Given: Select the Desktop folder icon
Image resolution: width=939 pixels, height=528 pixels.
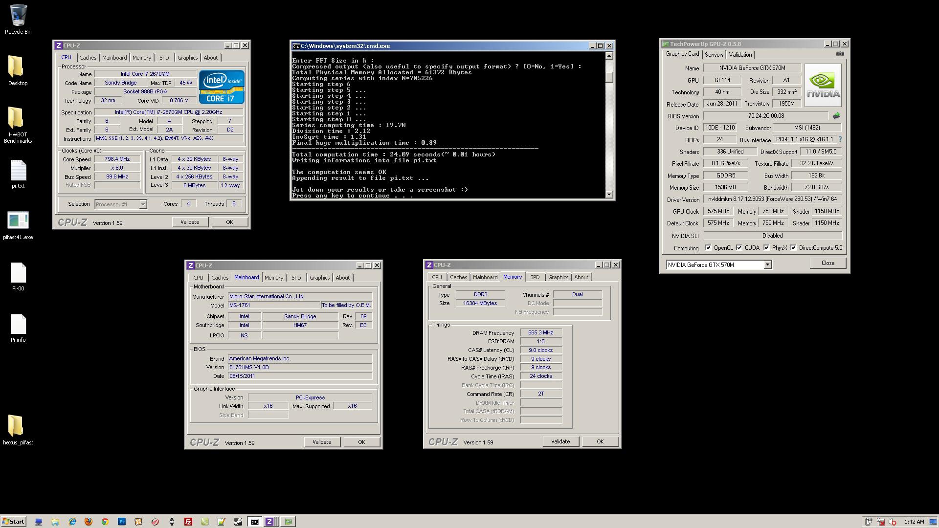Looking at the screenshot, I should tap(18, 71).
